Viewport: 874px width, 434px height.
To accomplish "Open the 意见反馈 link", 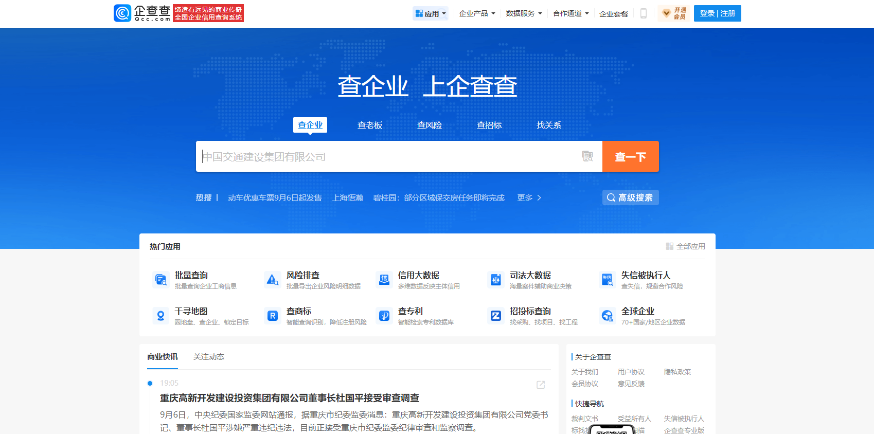I will click(631, 384).
